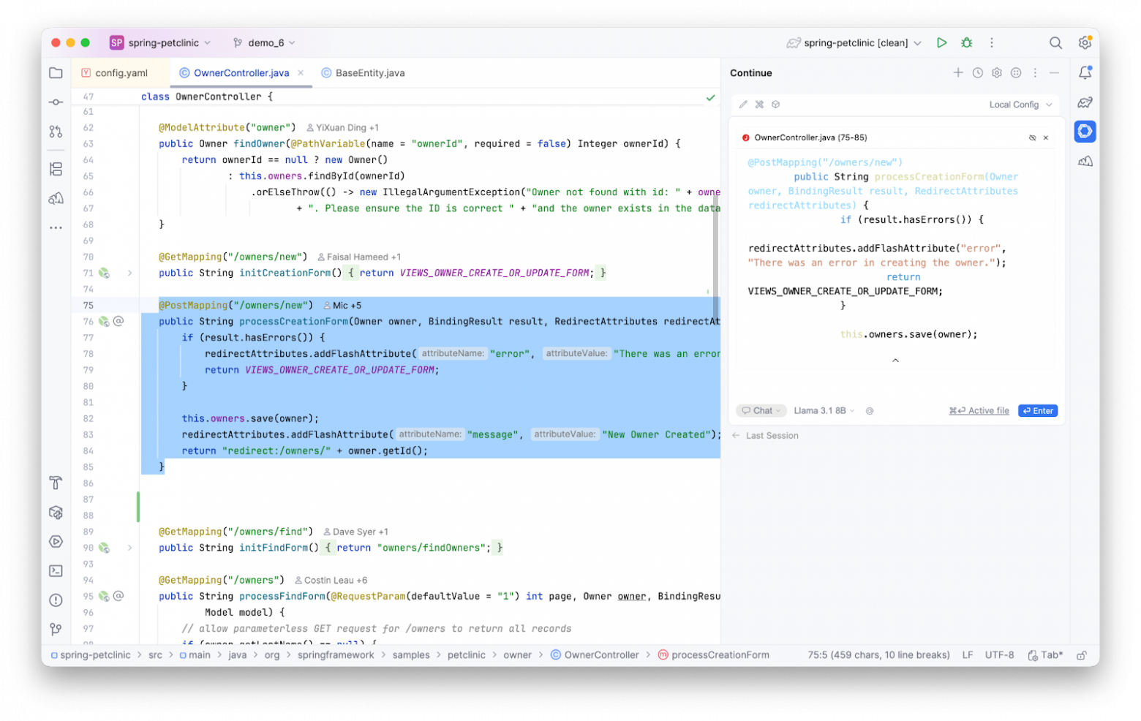Open the Project tool window folder icon
This screenshot has height=721, width=1141.
(x=56, y=72)
